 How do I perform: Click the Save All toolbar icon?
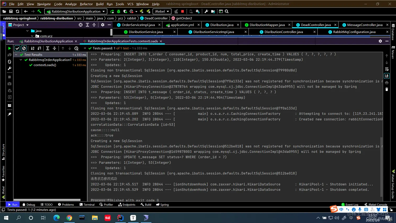point(11,11)
